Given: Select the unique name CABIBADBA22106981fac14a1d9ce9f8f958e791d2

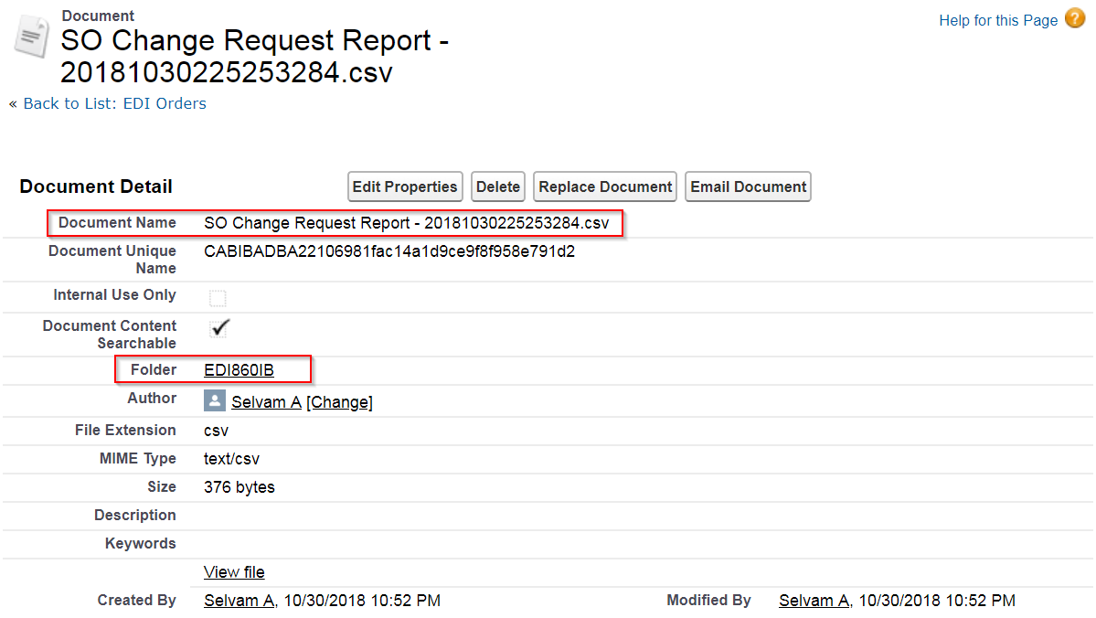Looking at the screenshot, I should pos(389,251).
